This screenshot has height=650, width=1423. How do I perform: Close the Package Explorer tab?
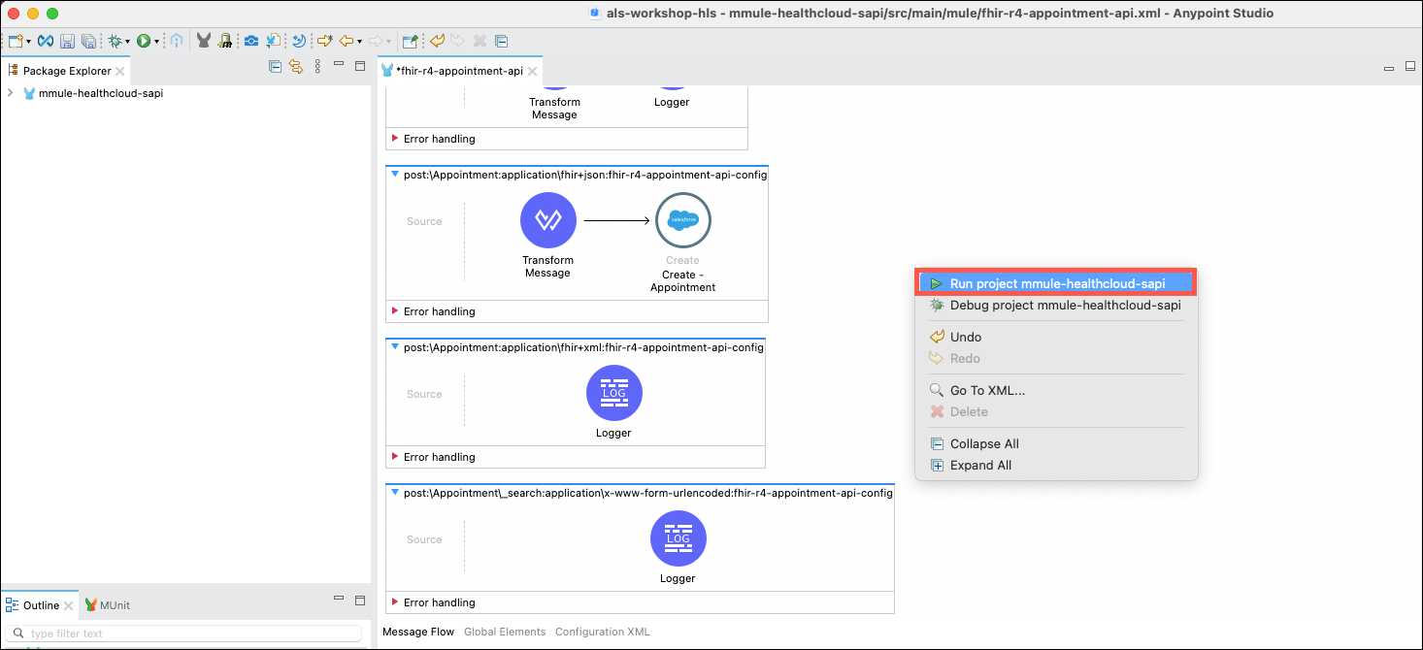click(x=120, y=71)
